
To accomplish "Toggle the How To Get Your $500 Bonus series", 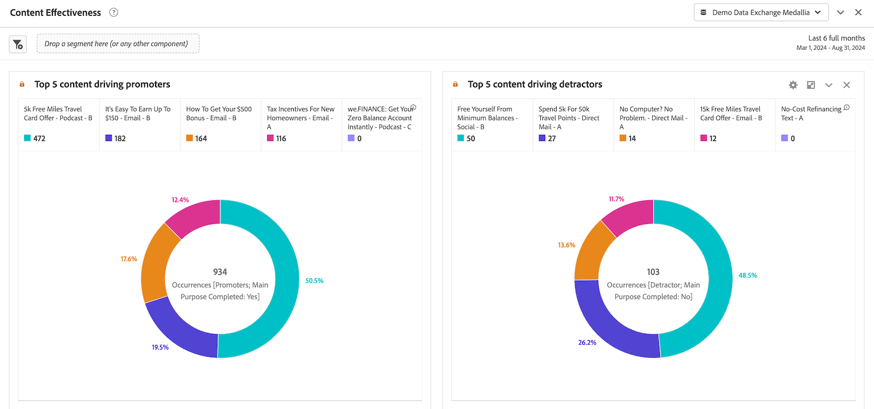I will [x=218, y=114].
